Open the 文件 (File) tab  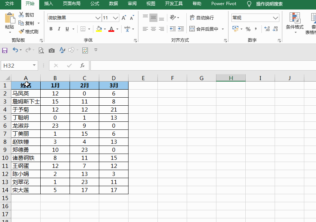10,4
